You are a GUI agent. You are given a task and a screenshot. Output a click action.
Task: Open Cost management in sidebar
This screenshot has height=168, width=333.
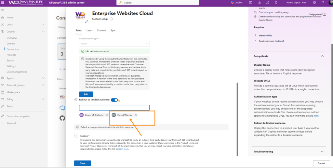17,72
